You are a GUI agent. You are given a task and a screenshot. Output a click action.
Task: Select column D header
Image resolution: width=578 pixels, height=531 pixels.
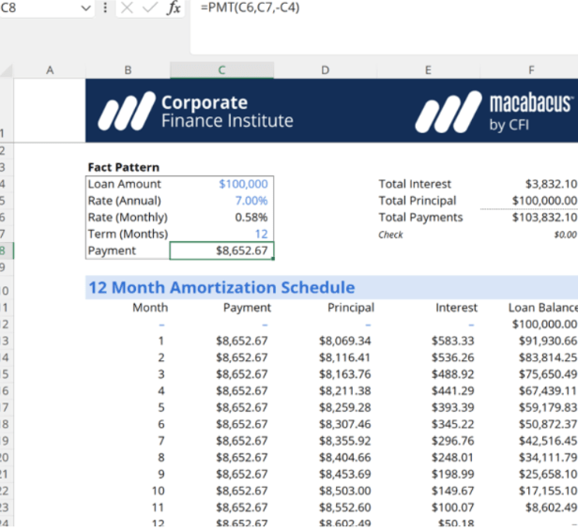pyautogui.click(x=325, y=70)
